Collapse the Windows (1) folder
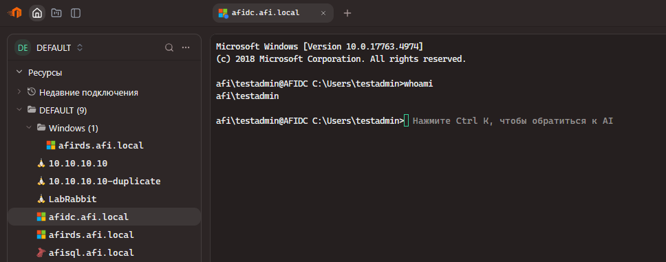 pos(28,128)
